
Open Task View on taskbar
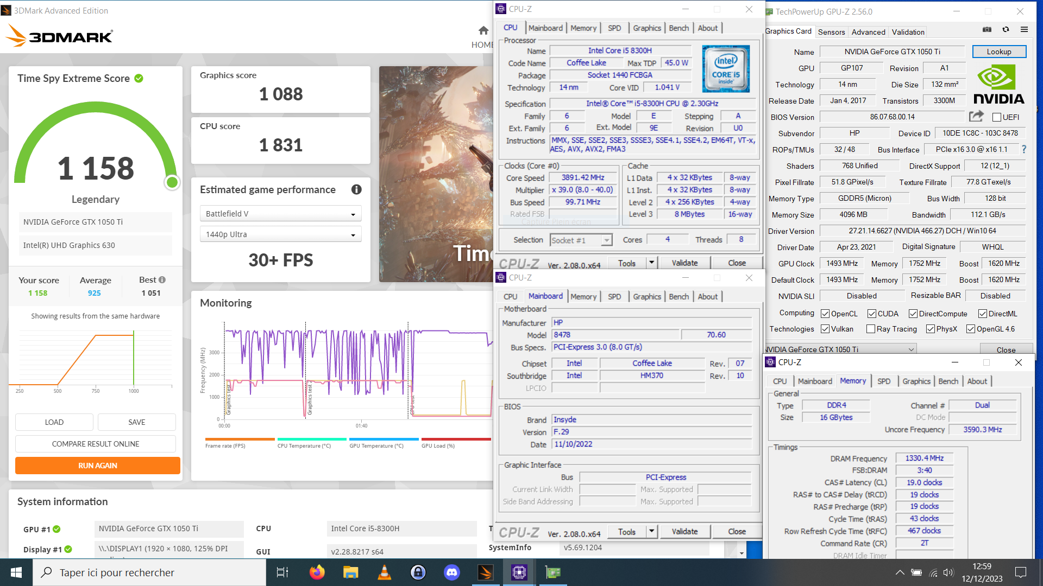tap(282, 572)
